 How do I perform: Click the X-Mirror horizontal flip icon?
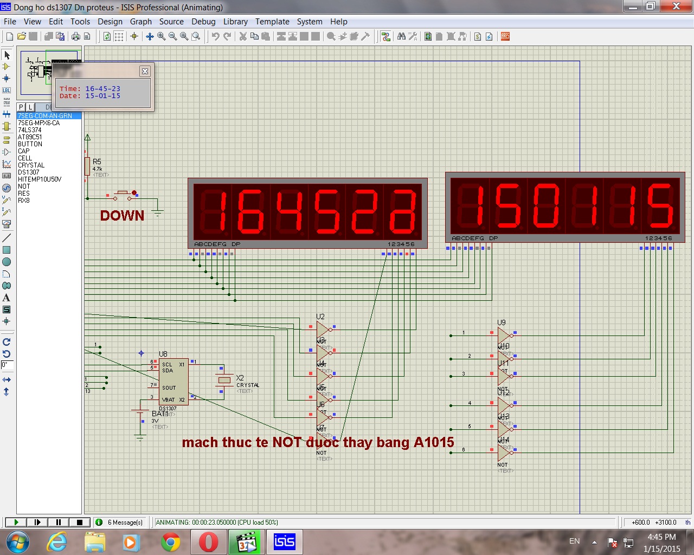coord(7,379)
